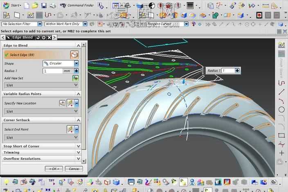Select the Arc tool in right sidebar

[x=281, y=101]
